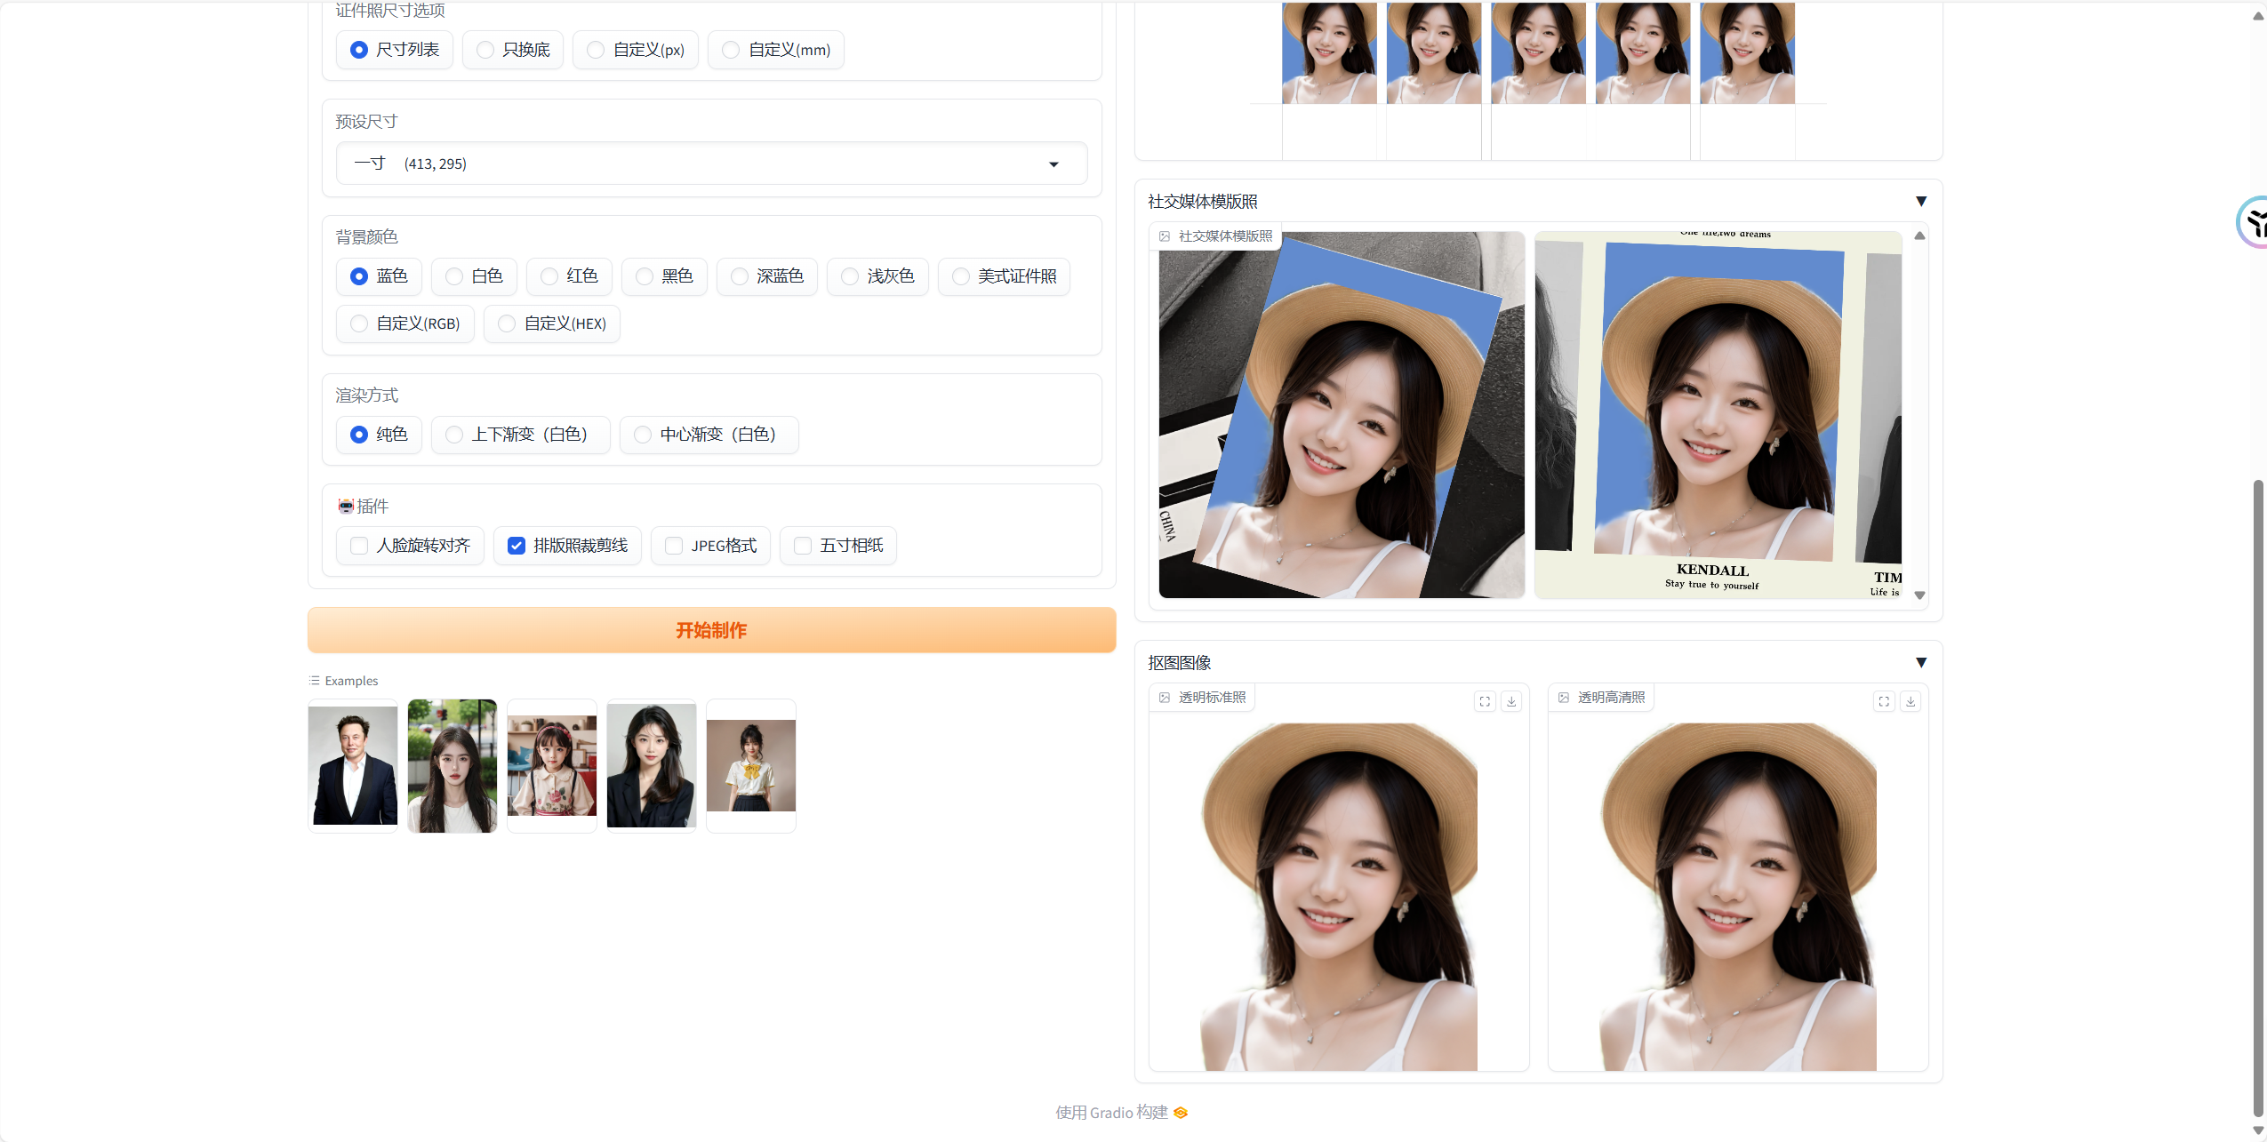Open the 使用 Gradio 构建 footer link

point(1111,1113)
